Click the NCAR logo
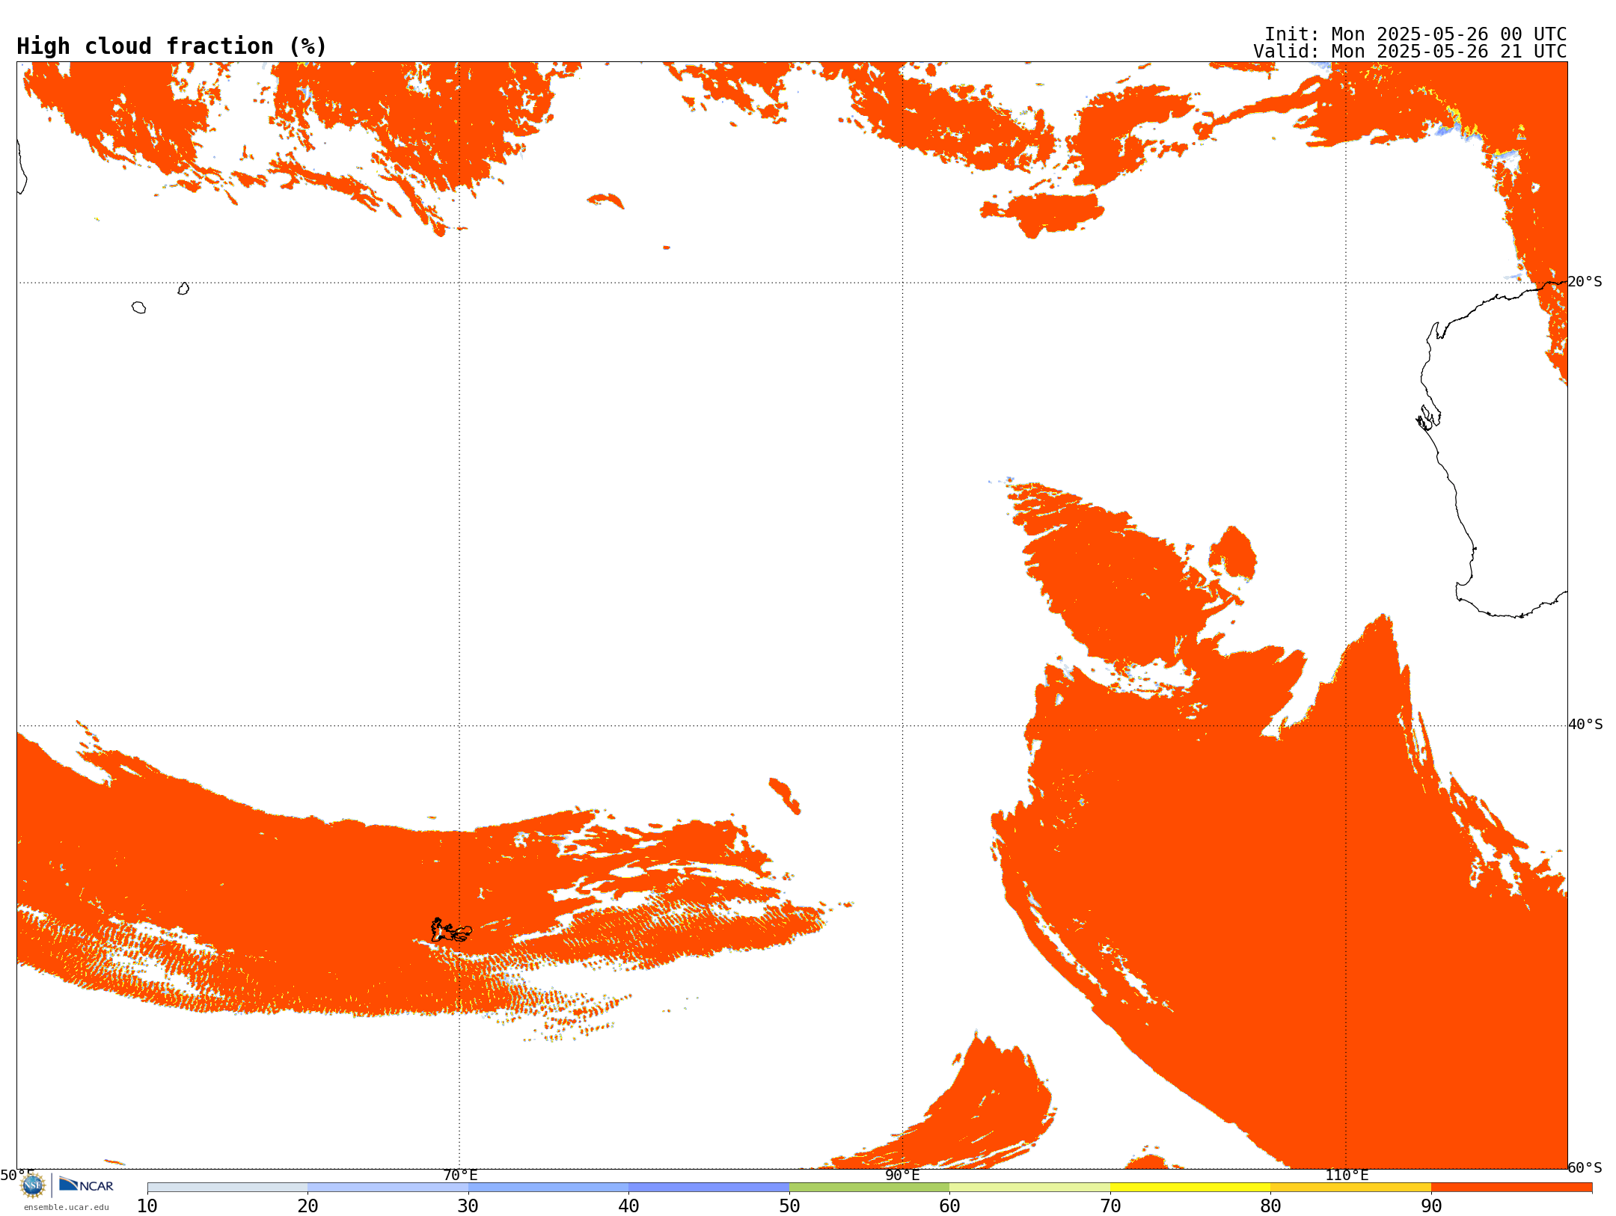The height and width of the screenshot is (1216, 1616). pos(86,1185)
